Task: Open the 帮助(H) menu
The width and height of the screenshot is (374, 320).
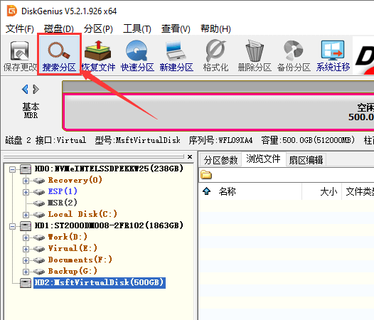Action: click(215, 29)
